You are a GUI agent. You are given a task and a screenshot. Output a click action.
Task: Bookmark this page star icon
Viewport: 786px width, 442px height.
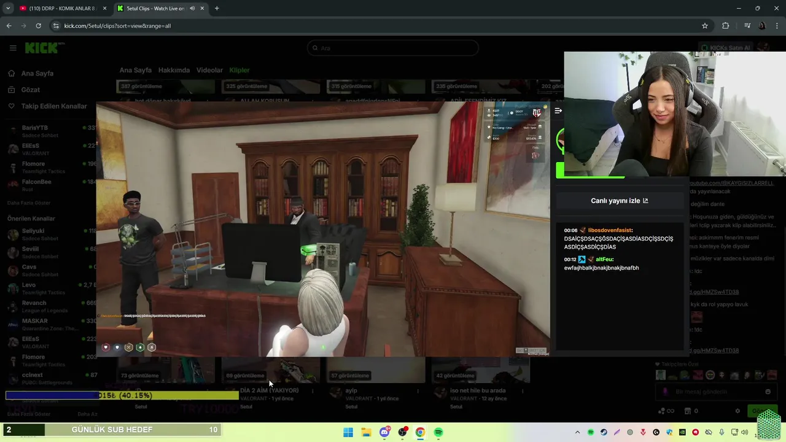[705, 26]
